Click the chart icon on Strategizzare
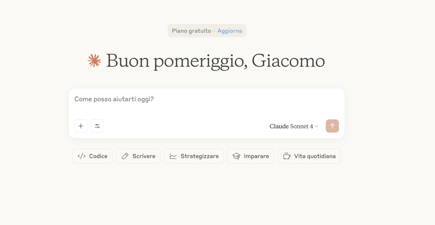435x225 pixels. click(173, 156)
